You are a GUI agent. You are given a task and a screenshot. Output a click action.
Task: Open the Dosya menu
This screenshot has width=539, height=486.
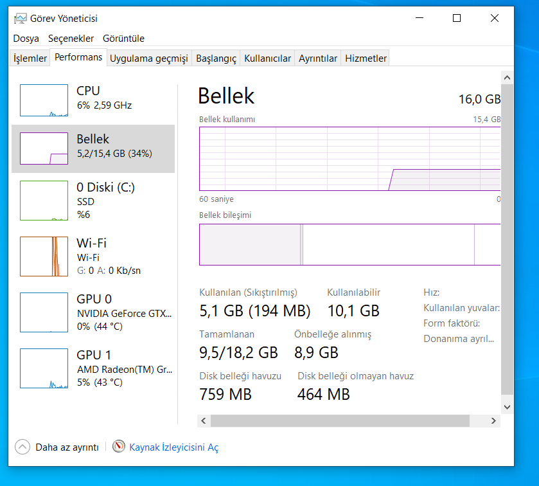click(x=26, y=39)
